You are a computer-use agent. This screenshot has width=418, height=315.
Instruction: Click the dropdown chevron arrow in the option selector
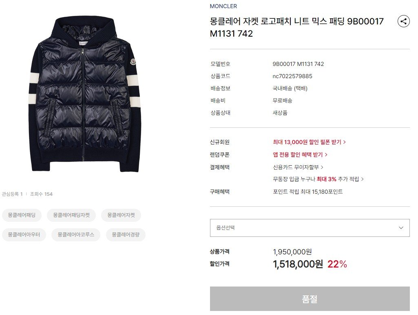point(401,228)
